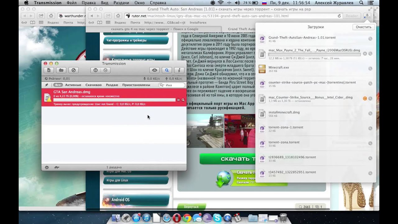Reveal t2836689_1318102496.torrent in Finder

370,158
